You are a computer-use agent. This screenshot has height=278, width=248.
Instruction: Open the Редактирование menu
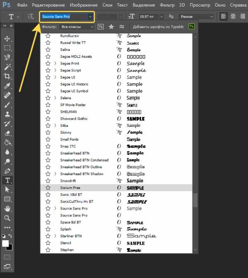[x=48, y=5]
